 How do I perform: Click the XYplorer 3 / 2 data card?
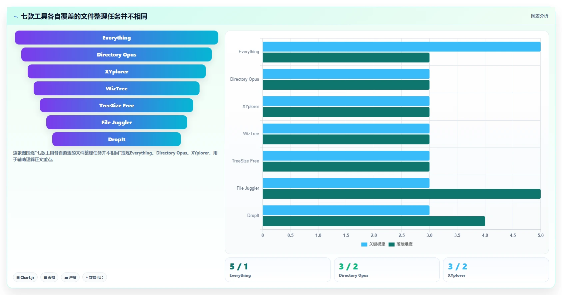(x=496, y=270)
